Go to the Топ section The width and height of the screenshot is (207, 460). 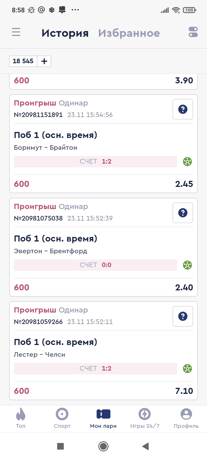coord(20,418)
